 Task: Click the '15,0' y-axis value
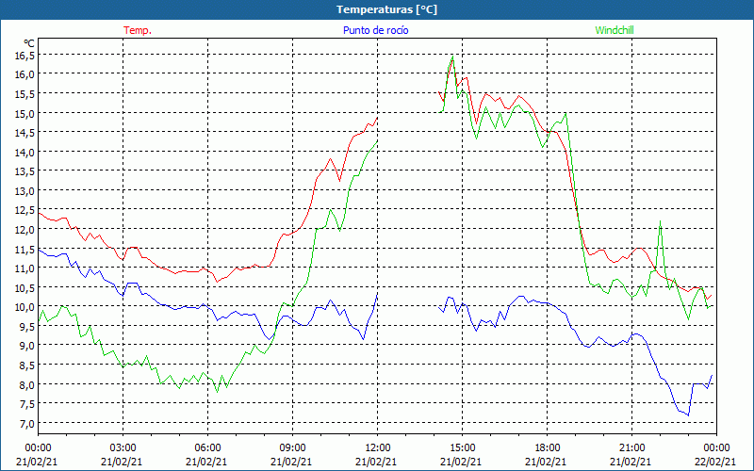(25, 114)
